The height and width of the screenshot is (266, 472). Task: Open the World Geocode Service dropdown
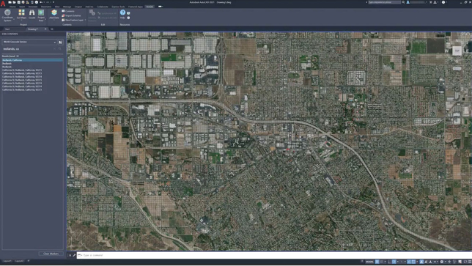(x=54, y=42)
